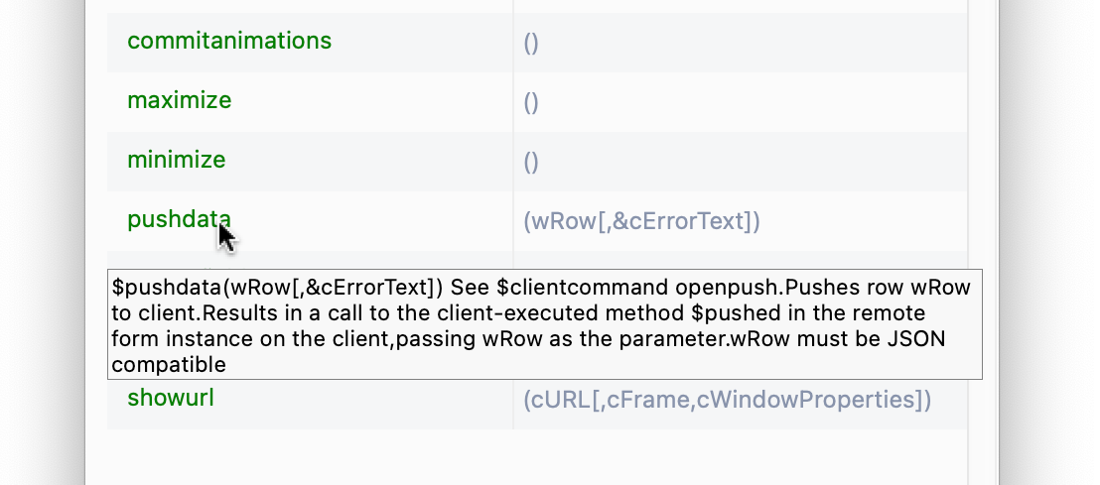This screenshot has height=485, width=1100.
Task: Click the empty parentheses beside maximize
Action: (531, 102)
